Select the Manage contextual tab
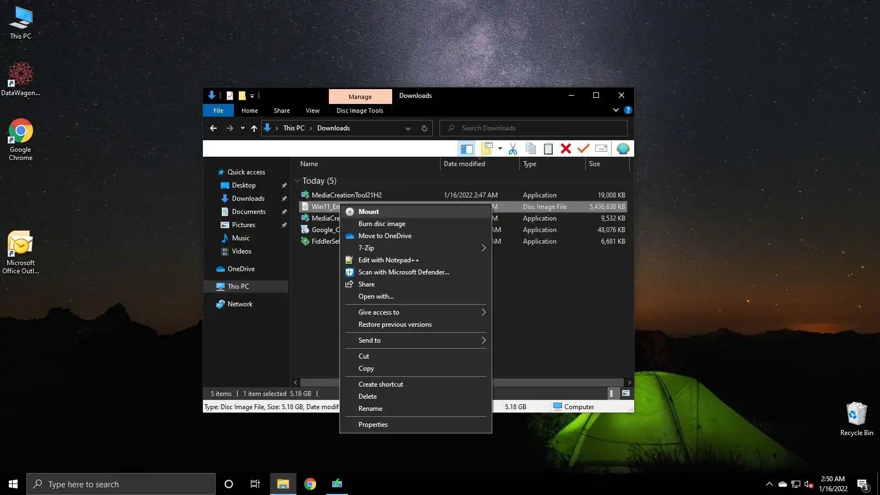 coord(360,97)
